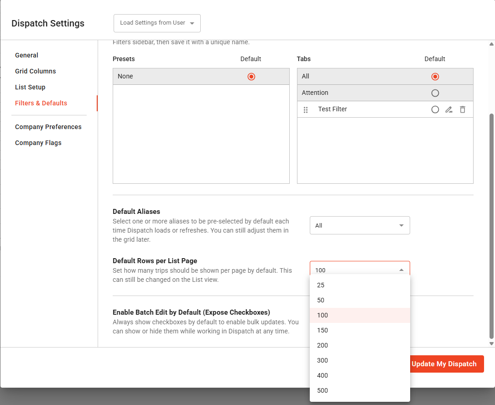Screen dimensions: 495x405
Task: Select 50 in the rows dropdown list
Action: (321, 300)
